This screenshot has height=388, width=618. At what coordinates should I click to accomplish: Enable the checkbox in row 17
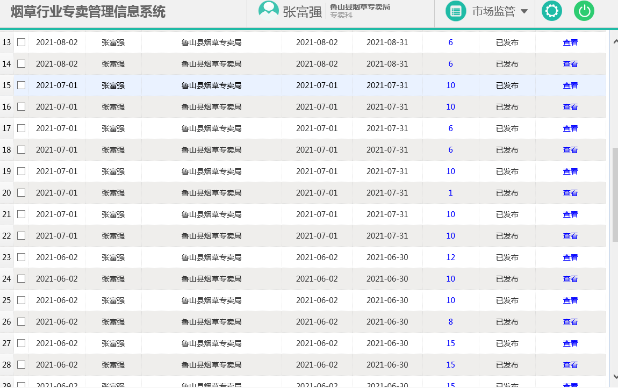point(21,128)
